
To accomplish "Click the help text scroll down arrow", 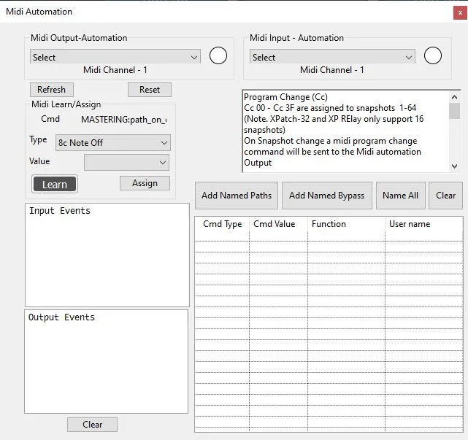I will tap(454, 166).
